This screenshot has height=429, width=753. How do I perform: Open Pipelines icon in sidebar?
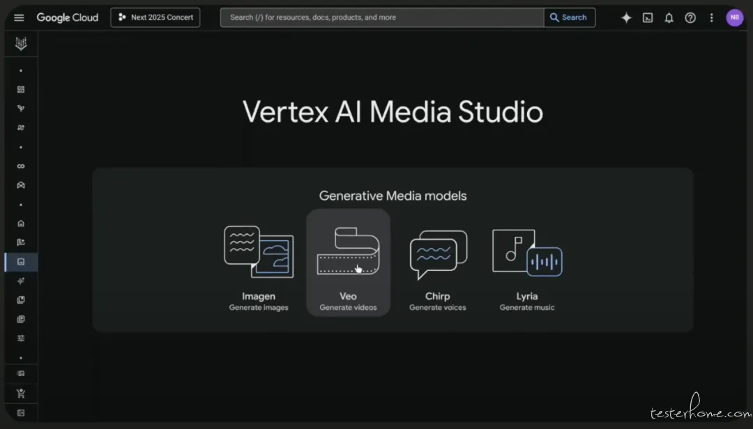pyautogui.click(x=21, y=127)
